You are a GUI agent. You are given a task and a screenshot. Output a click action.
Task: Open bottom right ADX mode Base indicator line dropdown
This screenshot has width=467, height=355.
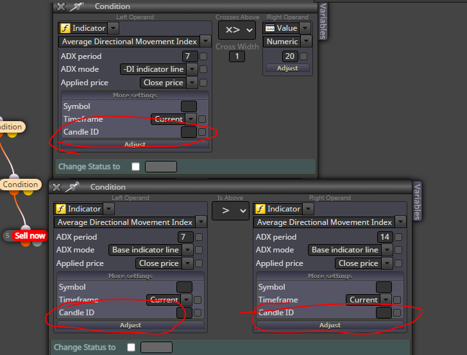[387, 250]
